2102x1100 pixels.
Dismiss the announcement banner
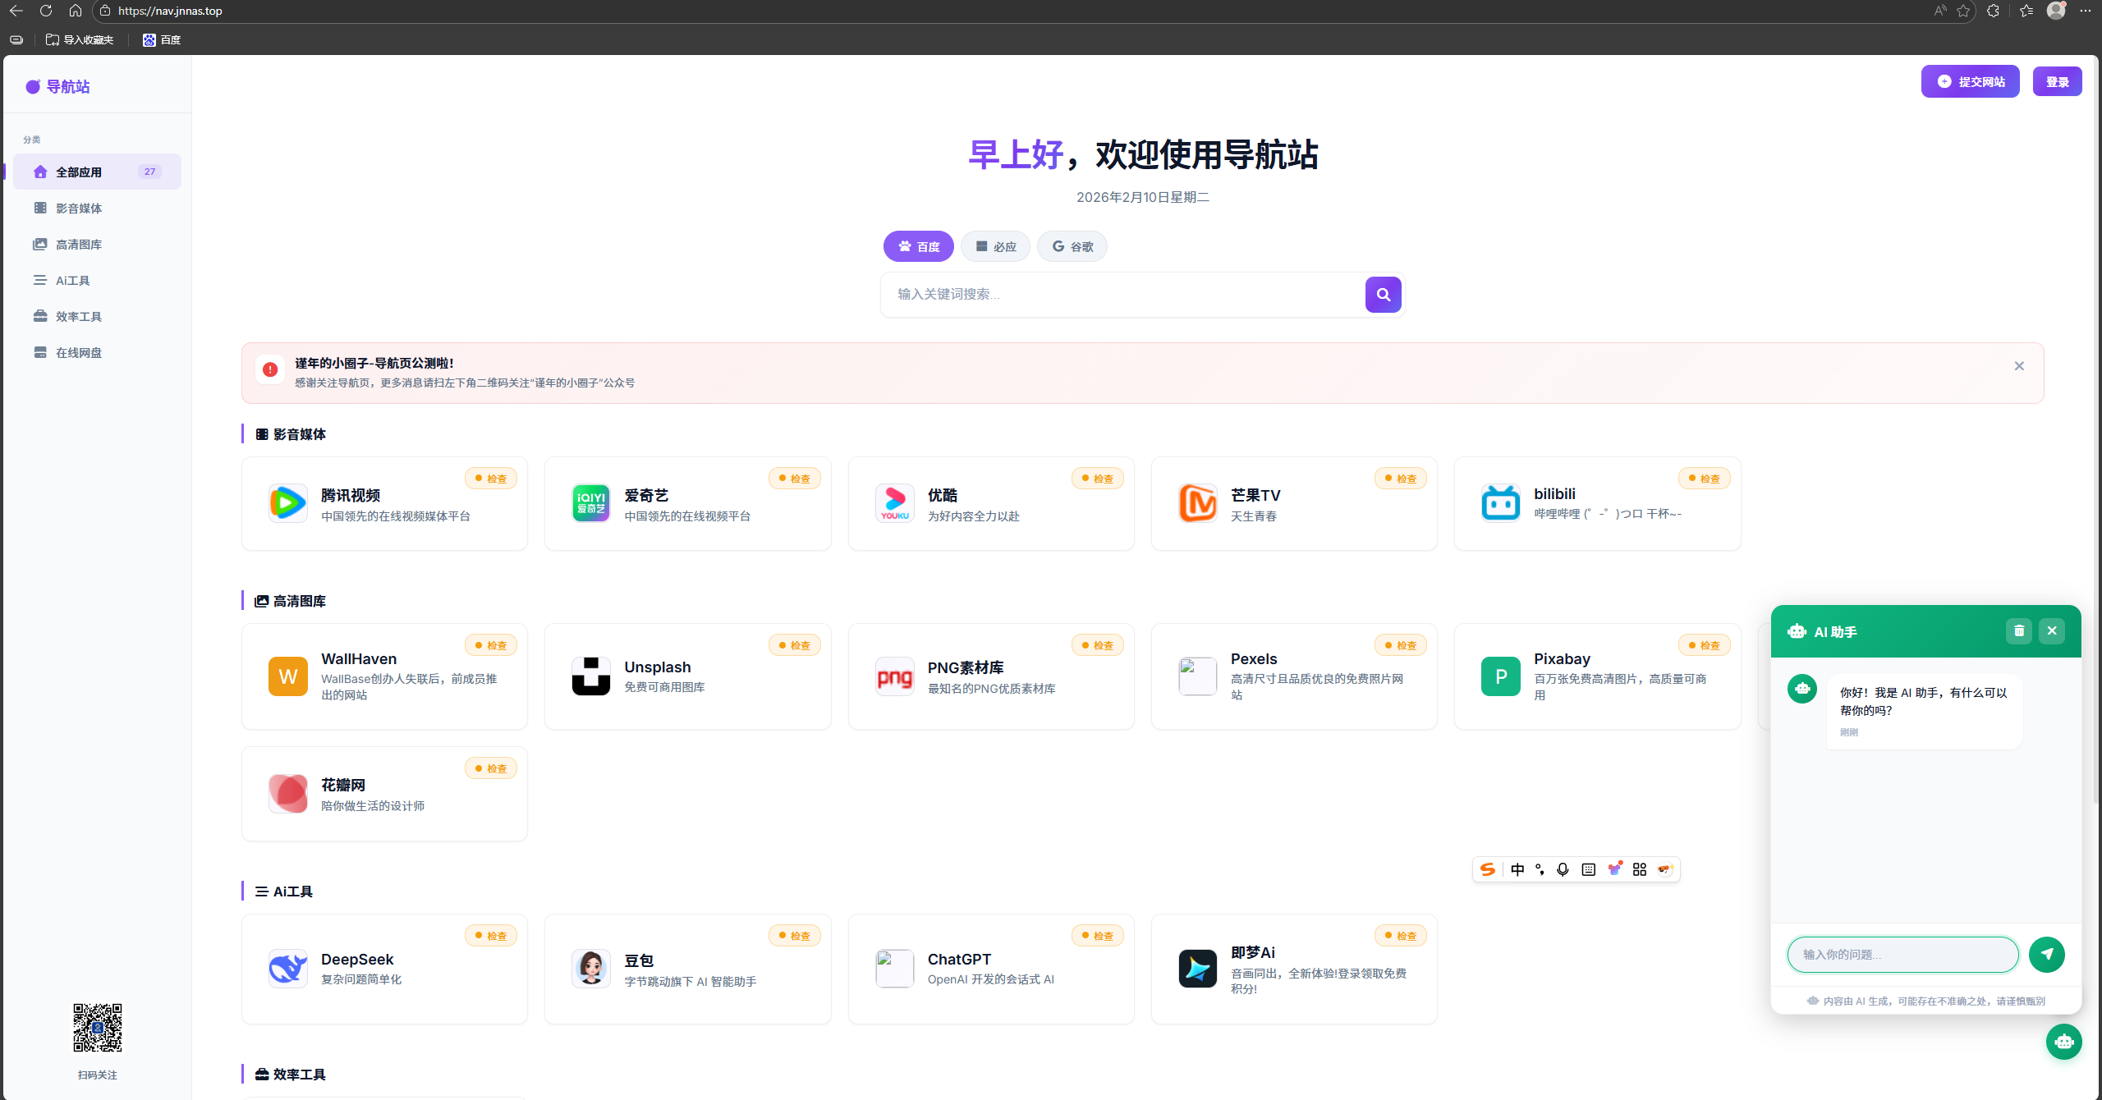point(2019,366)
